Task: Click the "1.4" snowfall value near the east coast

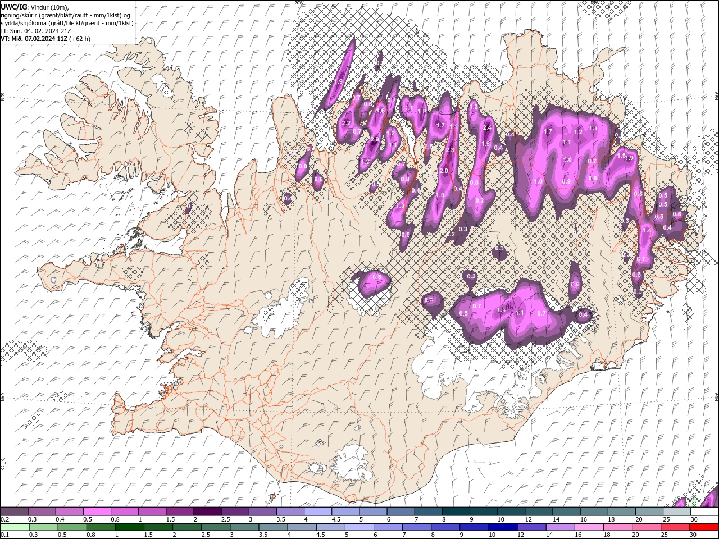Action: (647, 230)
